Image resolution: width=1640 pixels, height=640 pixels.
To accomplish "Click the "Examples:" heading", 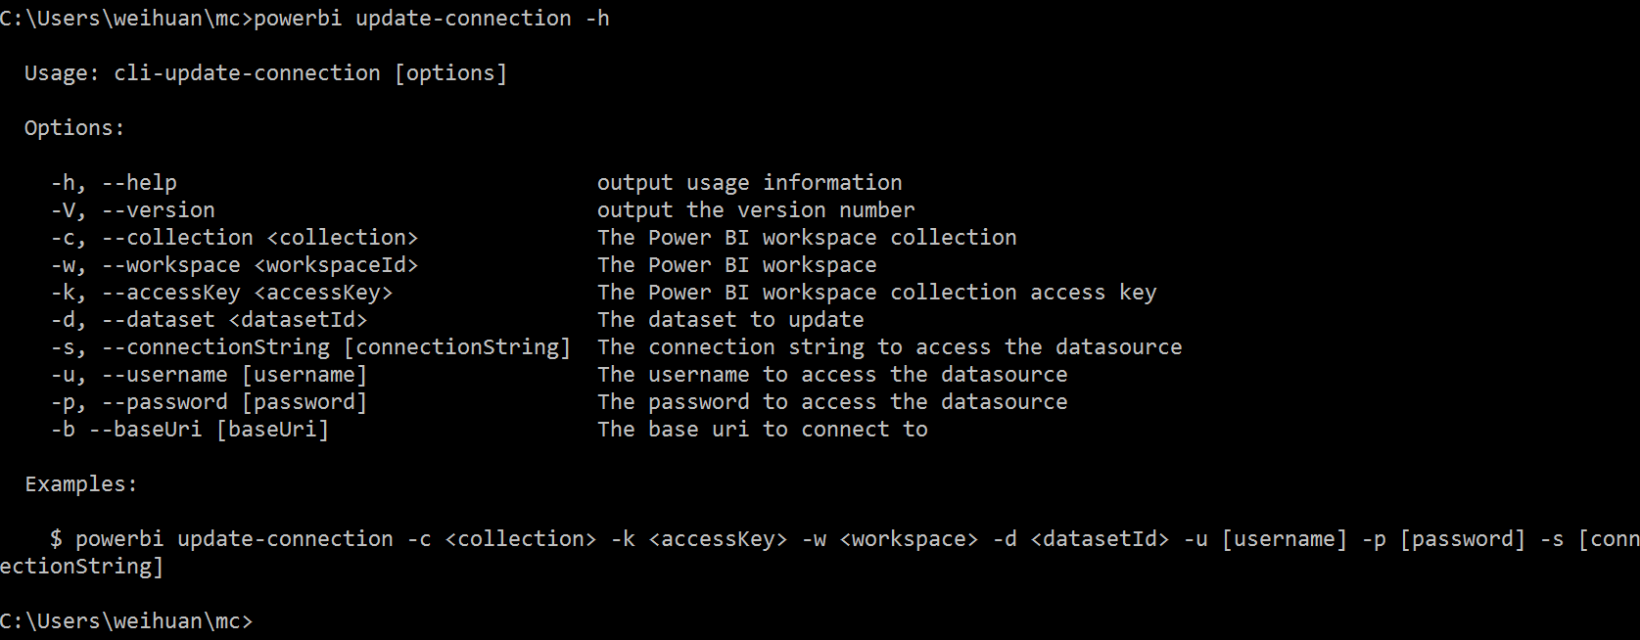I will [81, 484].
